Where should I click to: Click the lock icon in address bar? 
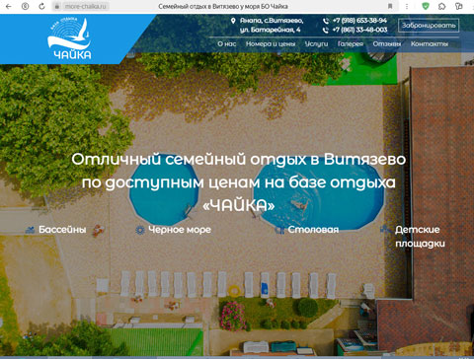pos(57,6)
